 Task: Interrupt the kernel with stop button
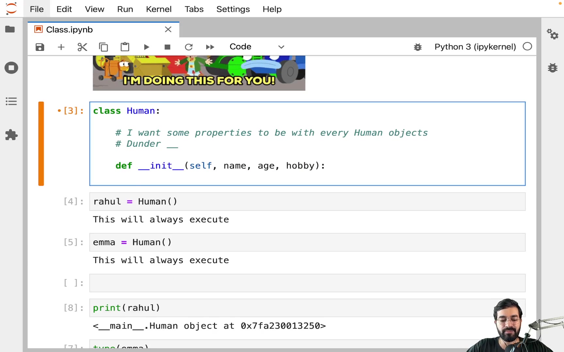[167, 47]
